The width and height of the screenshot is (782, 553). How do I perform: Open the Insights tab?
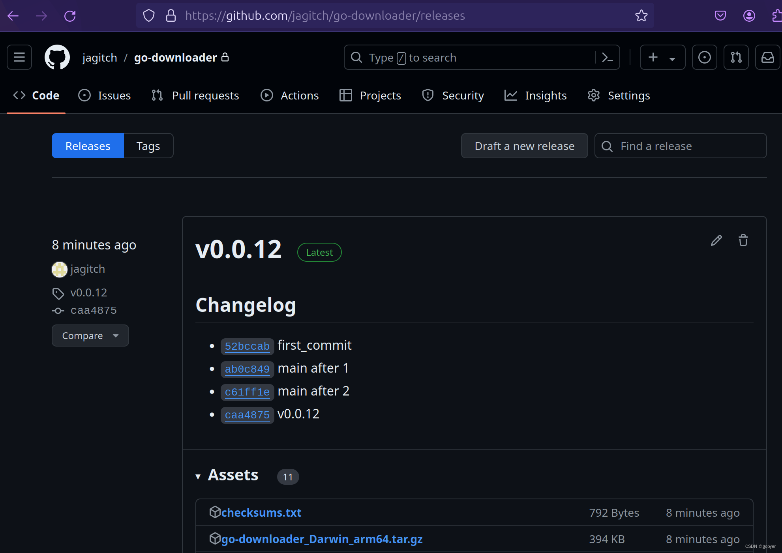coord(536,96)
